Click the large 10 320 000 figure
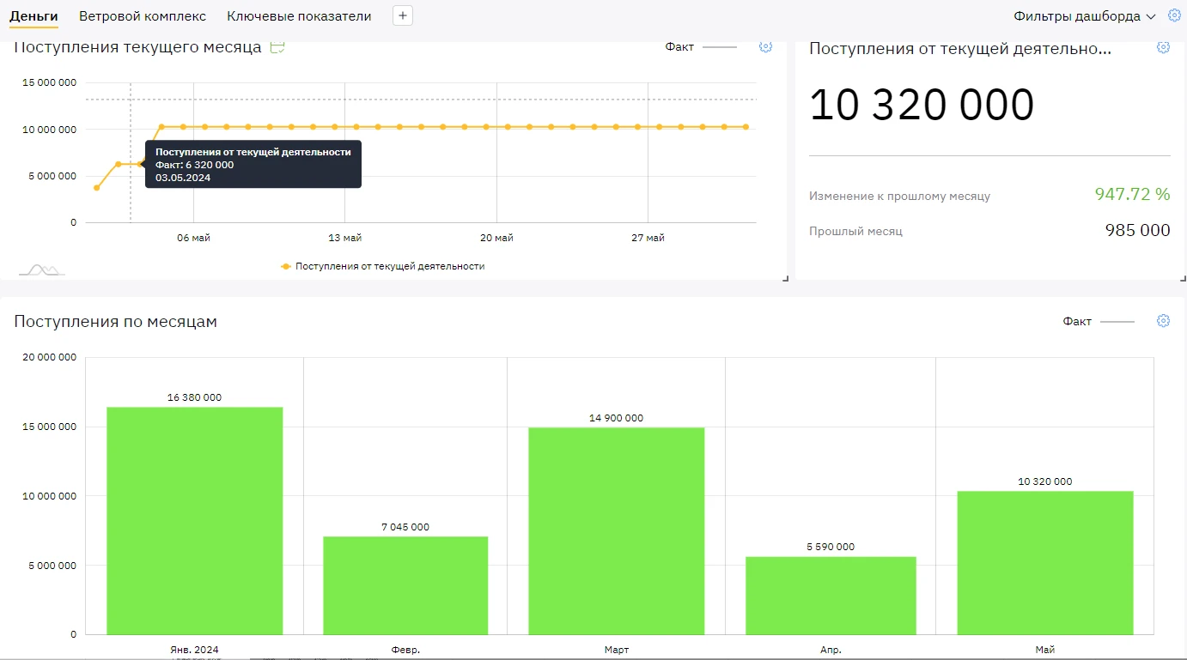Image resolution: width=1187 pixels, height=660 pixels. tap(922, 105)
